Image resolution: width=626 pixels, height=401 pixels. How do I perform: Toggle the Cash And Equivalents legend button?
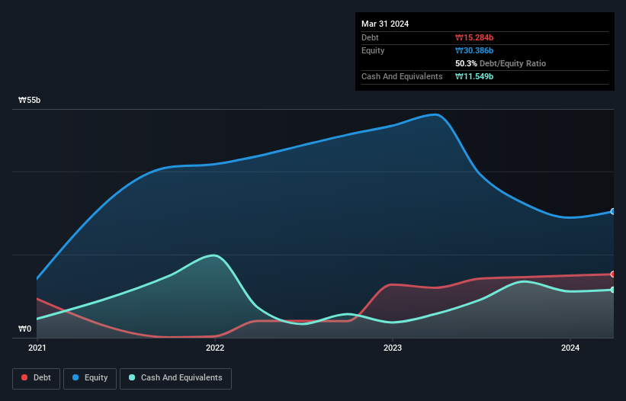point(175,378)
